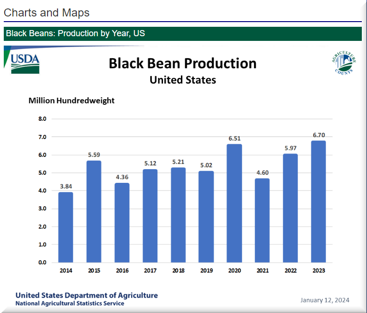The width and height of the screenshot is (367, 313).
Task: Select the Black Beans: Production by Year banner
Action: click(x=75, y=34)
